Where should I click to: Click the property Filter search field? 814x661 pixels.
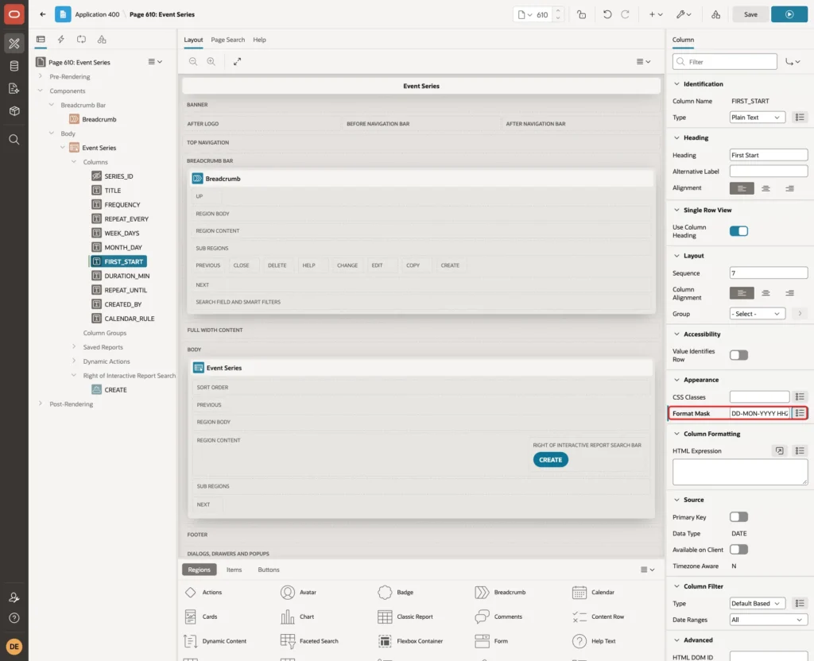pos(725,62)
